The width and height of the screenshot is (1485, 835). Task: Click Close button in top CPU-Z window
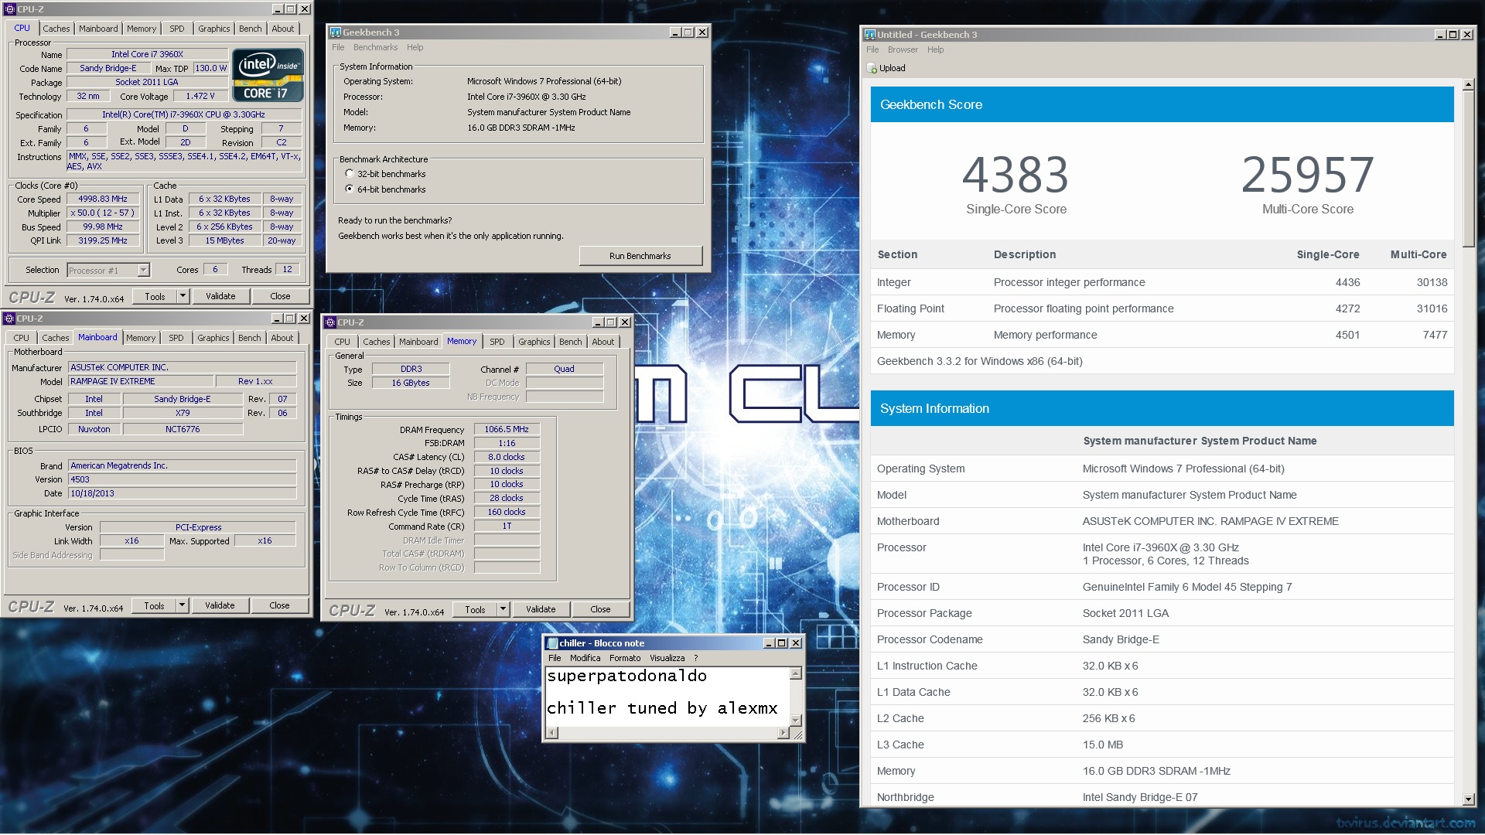281,296
